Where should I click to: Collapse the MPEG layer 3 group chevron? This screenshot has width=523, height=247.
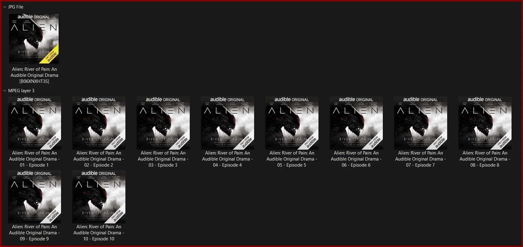(x=5, y=91)
